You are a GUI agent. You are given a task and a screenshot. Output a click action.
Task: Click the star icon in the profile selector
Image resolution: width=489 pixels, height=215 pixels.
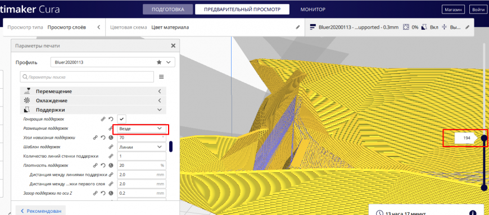click(x=159, y=62)
